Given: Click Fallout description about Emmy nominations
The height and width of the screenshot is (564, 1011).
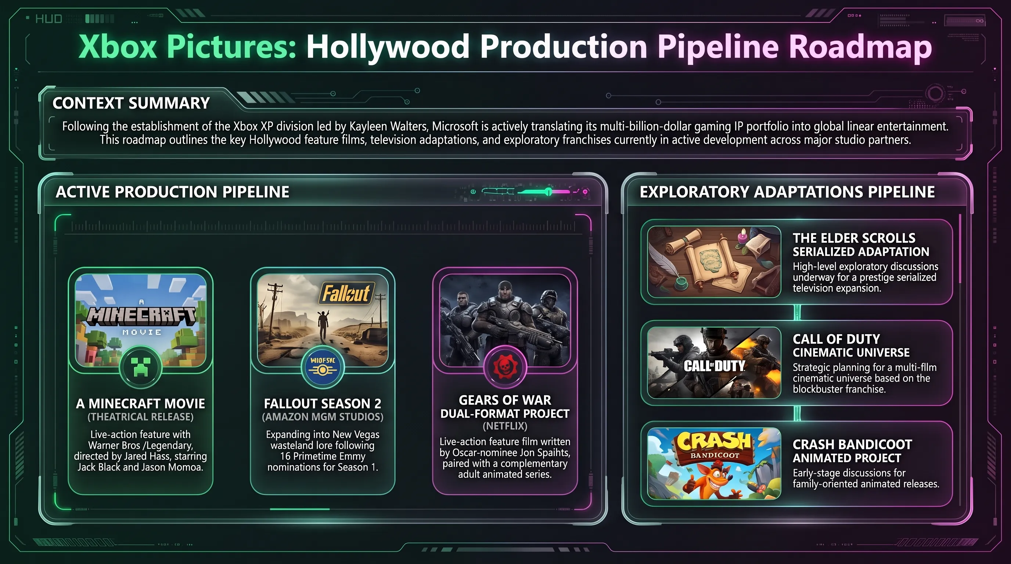Looking at the screenshot, I should coord(323,451).
